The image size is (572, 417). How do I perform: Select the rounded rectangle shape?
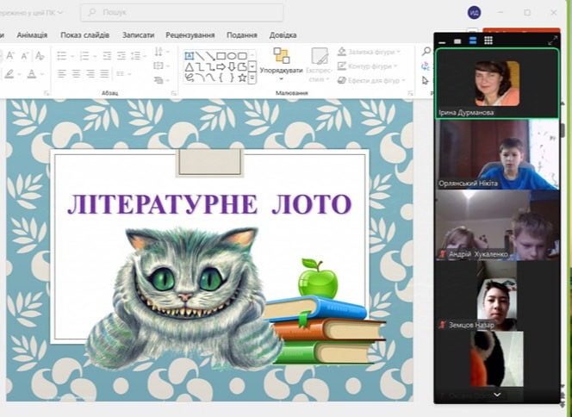tap(242, 56)
